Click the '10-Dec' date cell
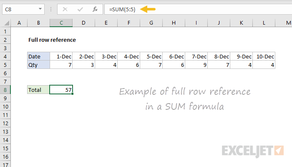This screenshot has height=167, width=292. click(264, 56)
